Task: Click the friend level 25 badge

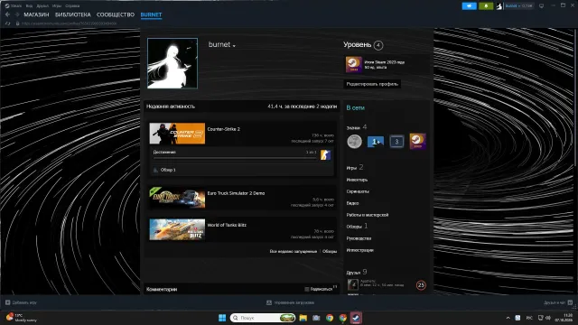Action: [x=421, y=285]
